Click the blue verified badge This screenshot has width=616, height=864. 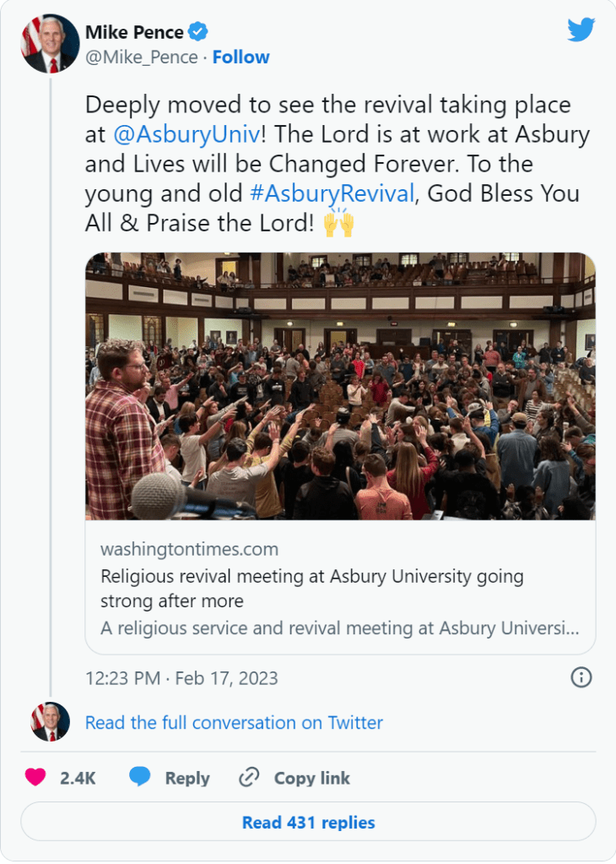(198, 33)
